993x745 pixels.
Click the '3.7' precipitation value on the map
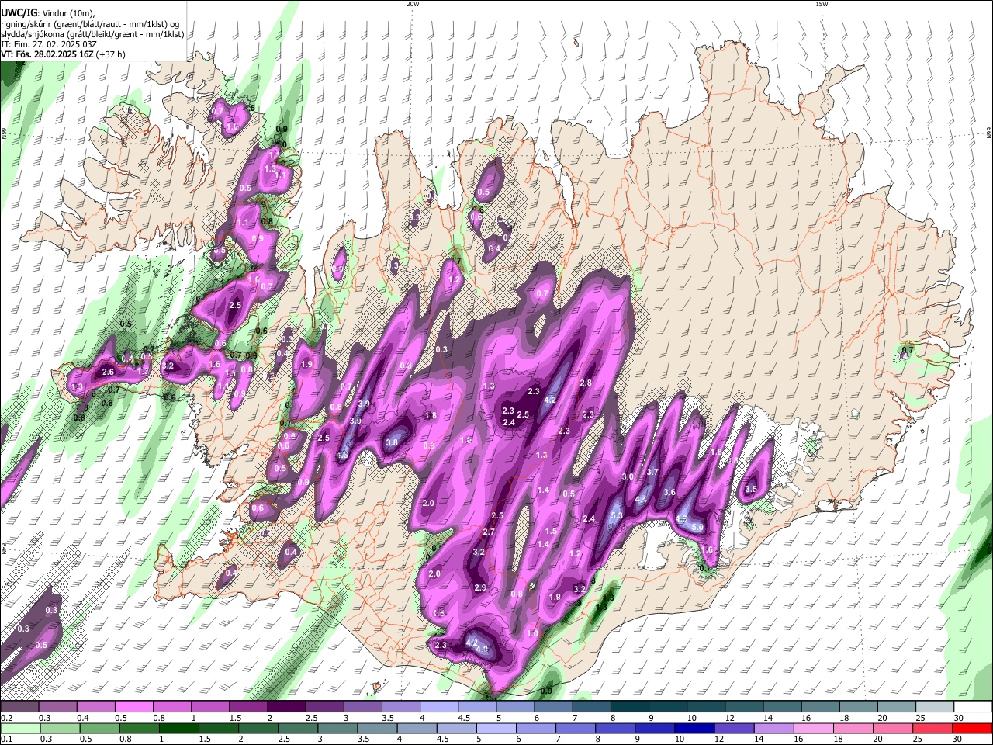(652, 472)
